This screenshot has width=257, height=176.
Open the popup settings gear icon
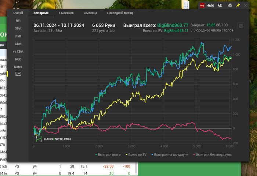230,5
